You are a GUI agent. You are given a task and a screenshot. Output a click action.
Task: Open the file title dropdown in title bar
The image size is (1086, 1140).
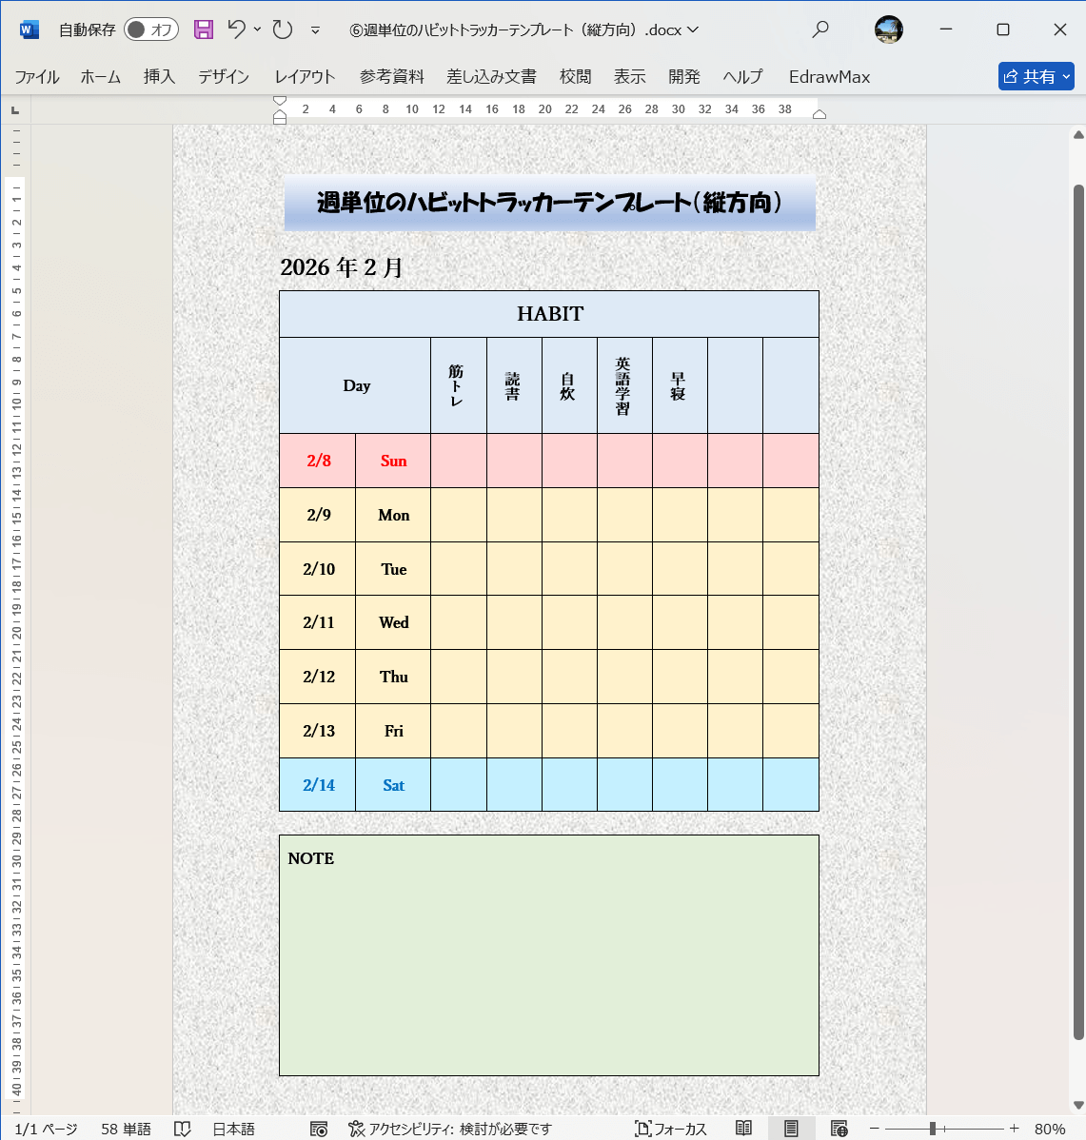pos(692,29)
